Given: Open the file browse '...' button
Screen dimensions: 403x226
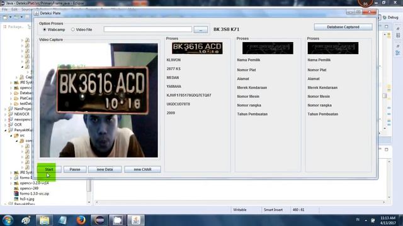Looking at the screenshot, I should tap(200, 30).
